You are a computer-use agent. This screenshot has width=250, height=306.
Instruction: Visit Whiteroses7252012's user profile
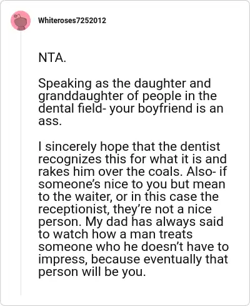click(x=72, y=21)
